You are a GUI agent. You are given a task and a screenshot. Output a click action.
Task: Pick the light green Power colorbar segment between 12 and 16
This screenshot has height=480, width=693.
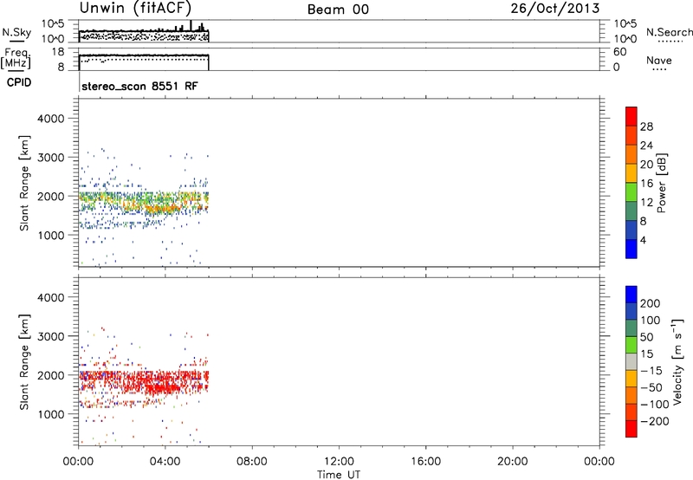point(631,191)
